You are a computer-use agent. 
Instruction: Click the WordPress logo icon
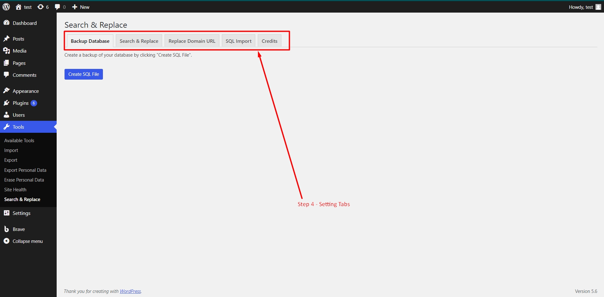6,7
